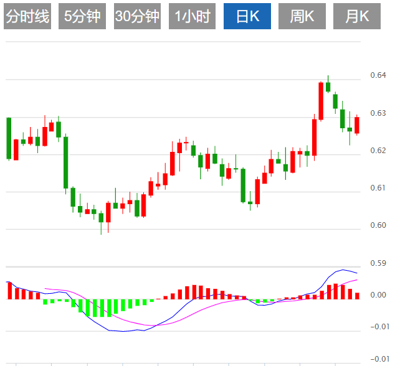Image resolution: width=395 pixels, height=366 pixels.
Task: Click the leftmost red MACD histogram bar
Action: point(9,291)
